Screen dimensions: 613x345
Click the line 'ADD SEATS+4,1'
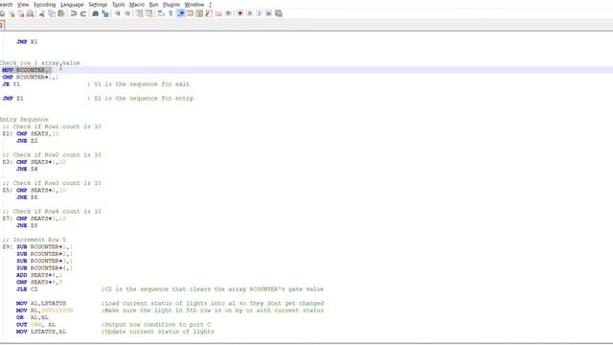(39, 275)
